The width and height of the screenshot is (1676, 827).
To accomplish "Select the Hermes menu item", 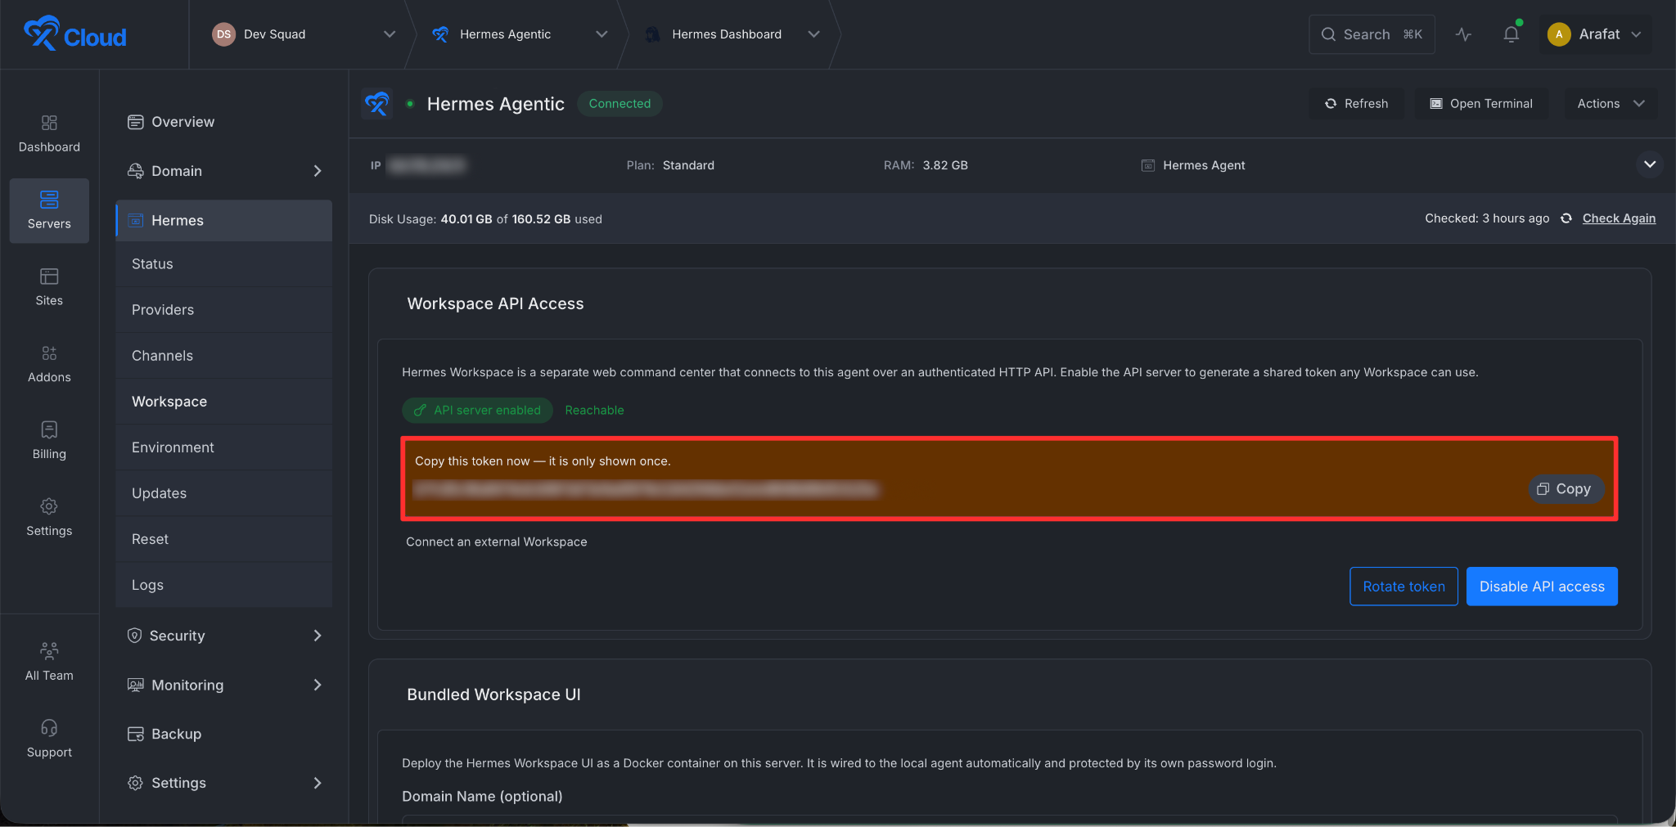I will click(x=223, y=220).
